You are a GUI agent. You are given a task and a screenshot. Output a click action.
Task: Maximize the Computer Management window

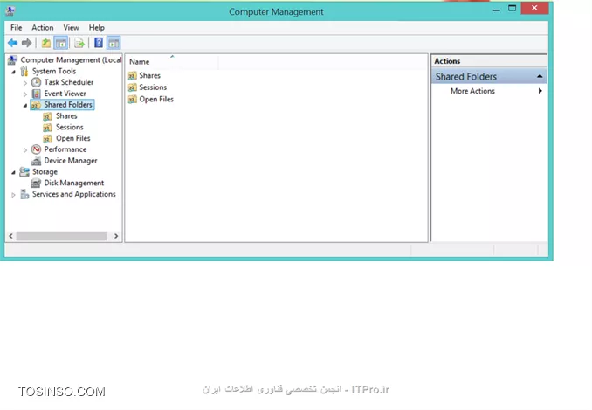click(512, 8)
